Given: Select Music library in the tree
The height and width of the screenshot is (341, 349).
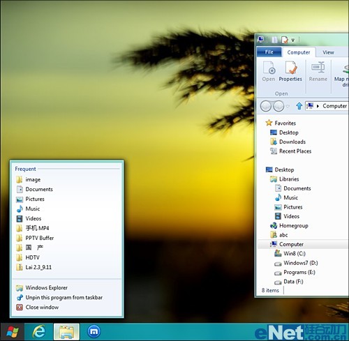Looking at the screenshot, I should pos(286,197).
